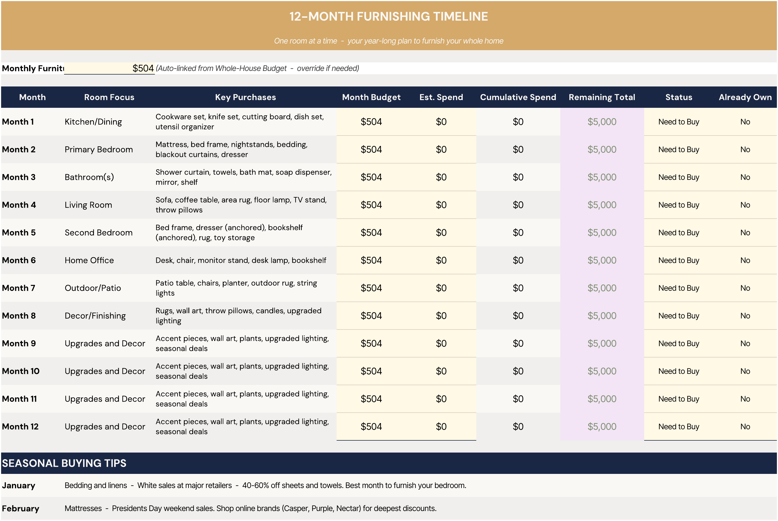This screenshot has height=521, width=778.
Task: Select Month 2 key purchases mattress text
Action: point(232,149)
